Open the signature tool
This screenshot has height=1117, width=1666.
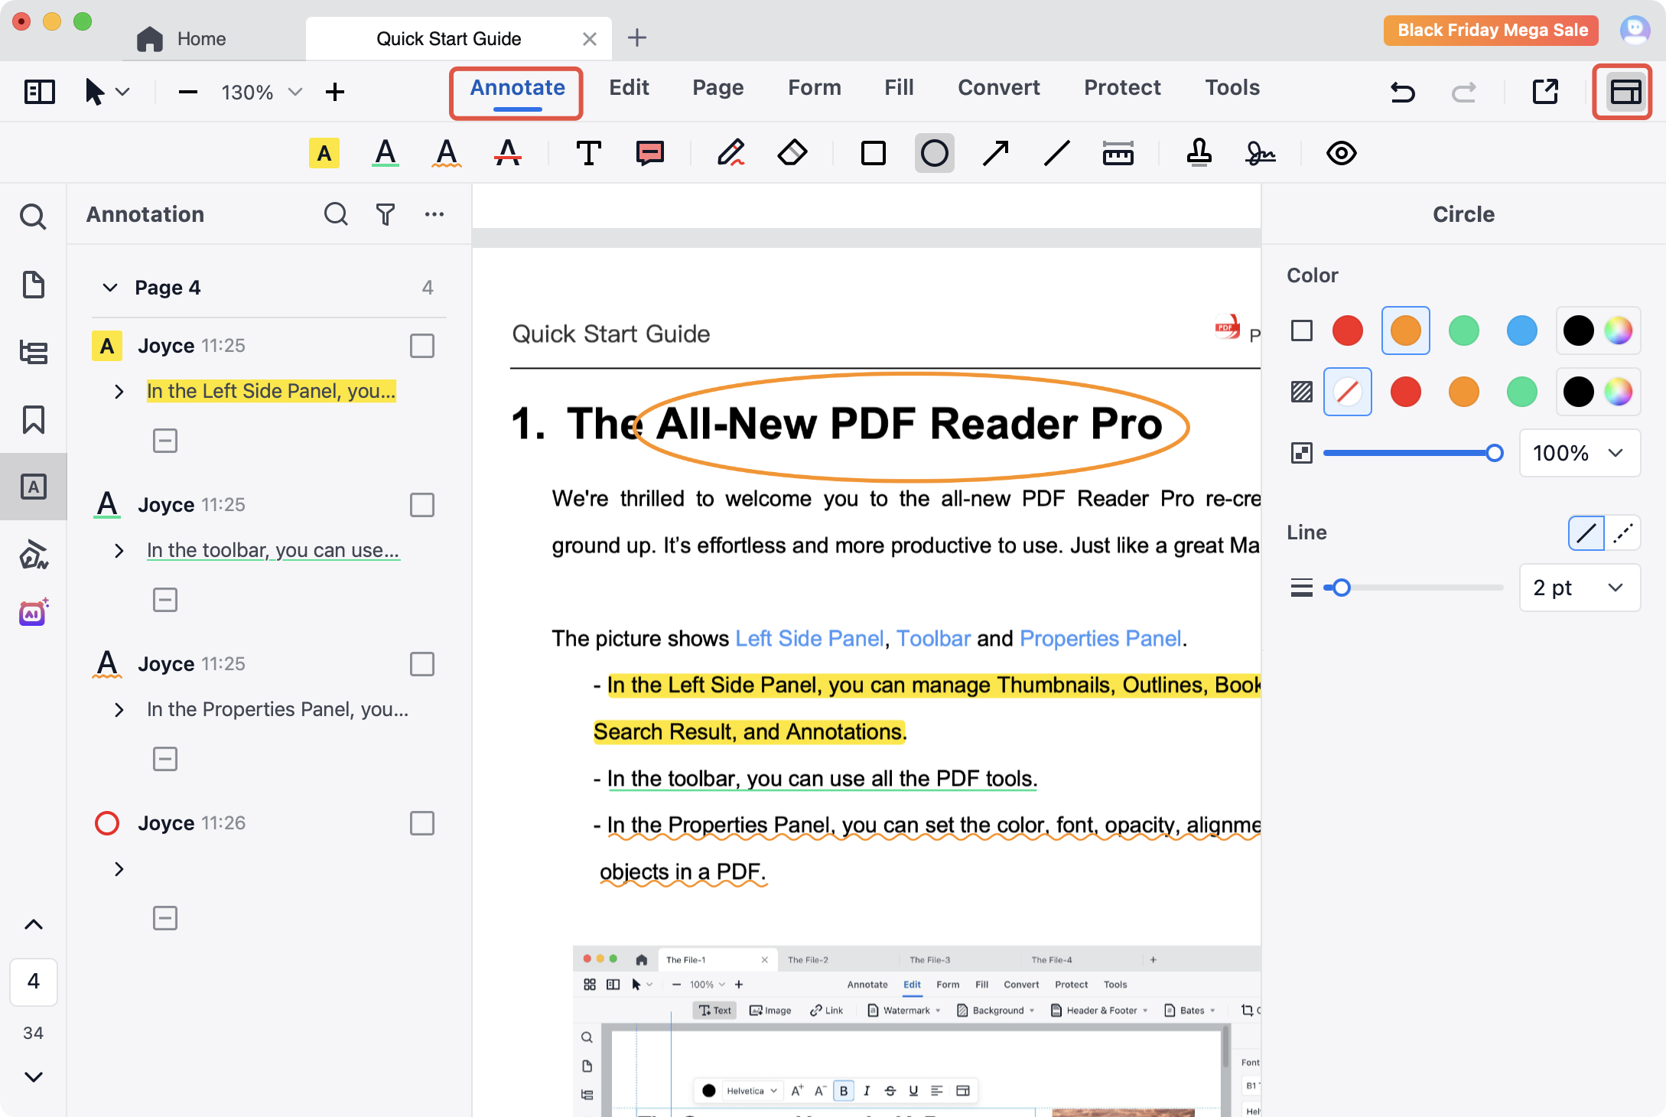click(1260, 154)
